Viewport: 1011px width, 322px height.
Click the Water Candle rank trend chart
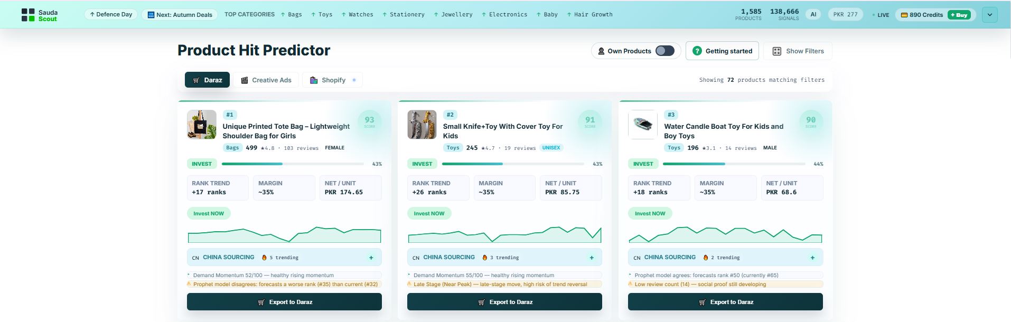pyautogui.click(x=725, y=234)
